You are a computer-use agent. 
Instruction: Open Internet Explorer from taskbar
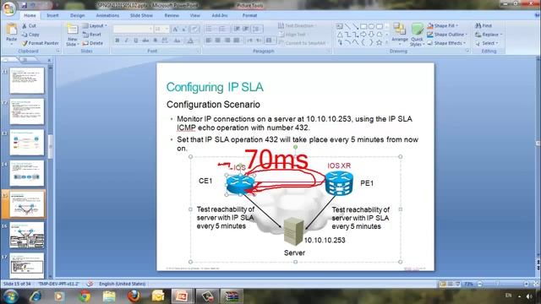(36, 296)
